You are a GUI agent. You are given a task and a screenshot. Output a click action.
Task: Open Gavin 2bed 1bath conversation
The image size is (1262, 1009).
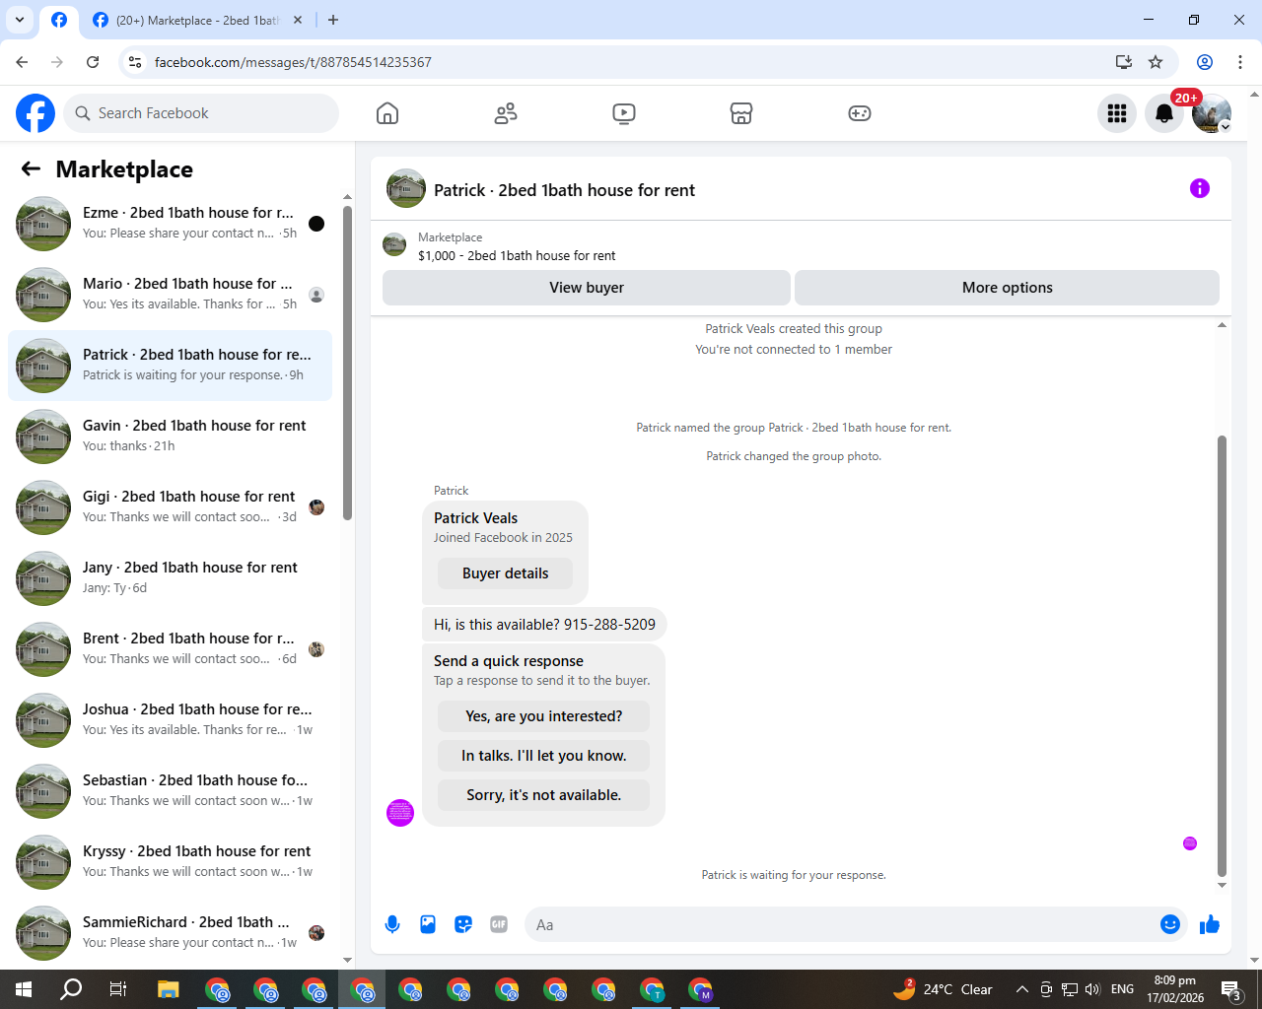[x=170, y=437]
